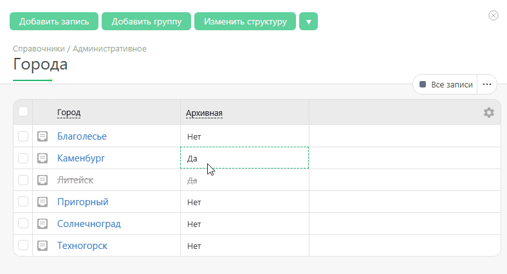Sort by the Архивная column header
Image resolution: width=507 pixels, height=274 pixels.
[204, 113]
